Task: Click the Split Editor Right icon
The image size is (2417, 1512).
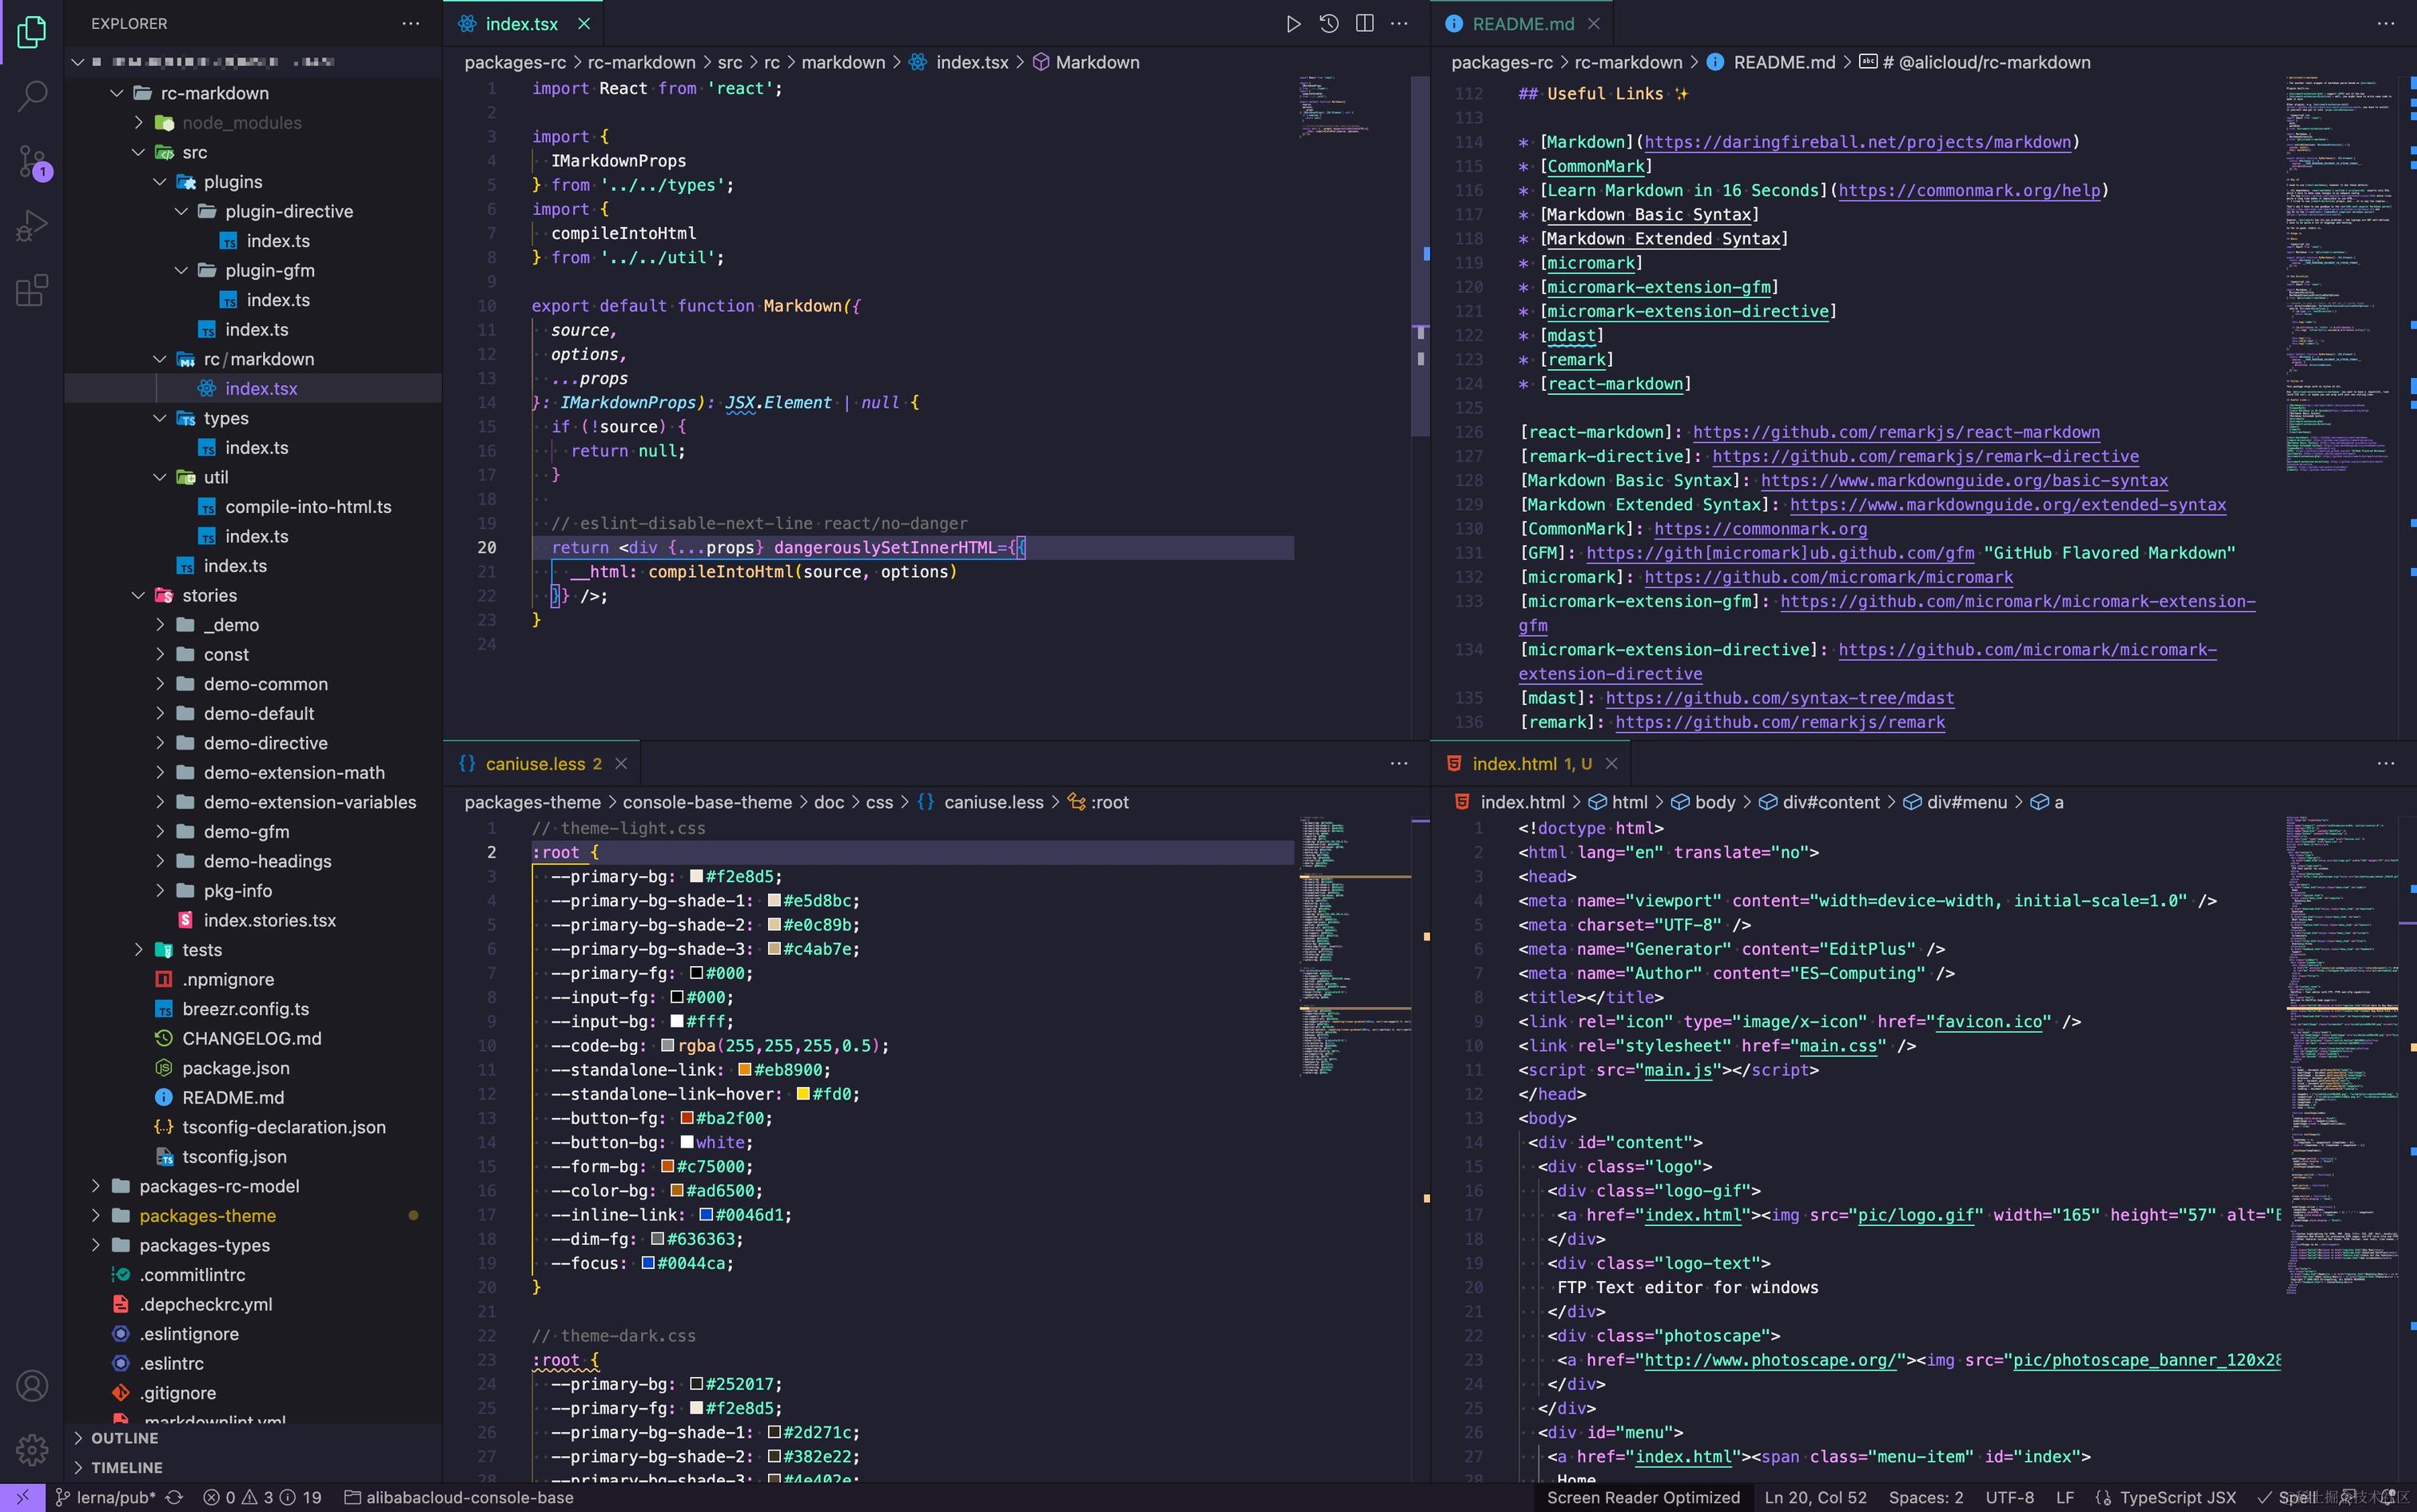Action: point(1364,24)
